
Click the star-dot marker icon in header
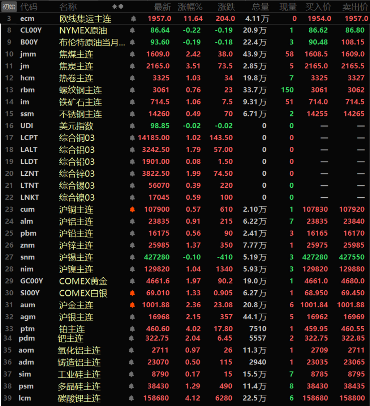117,7
